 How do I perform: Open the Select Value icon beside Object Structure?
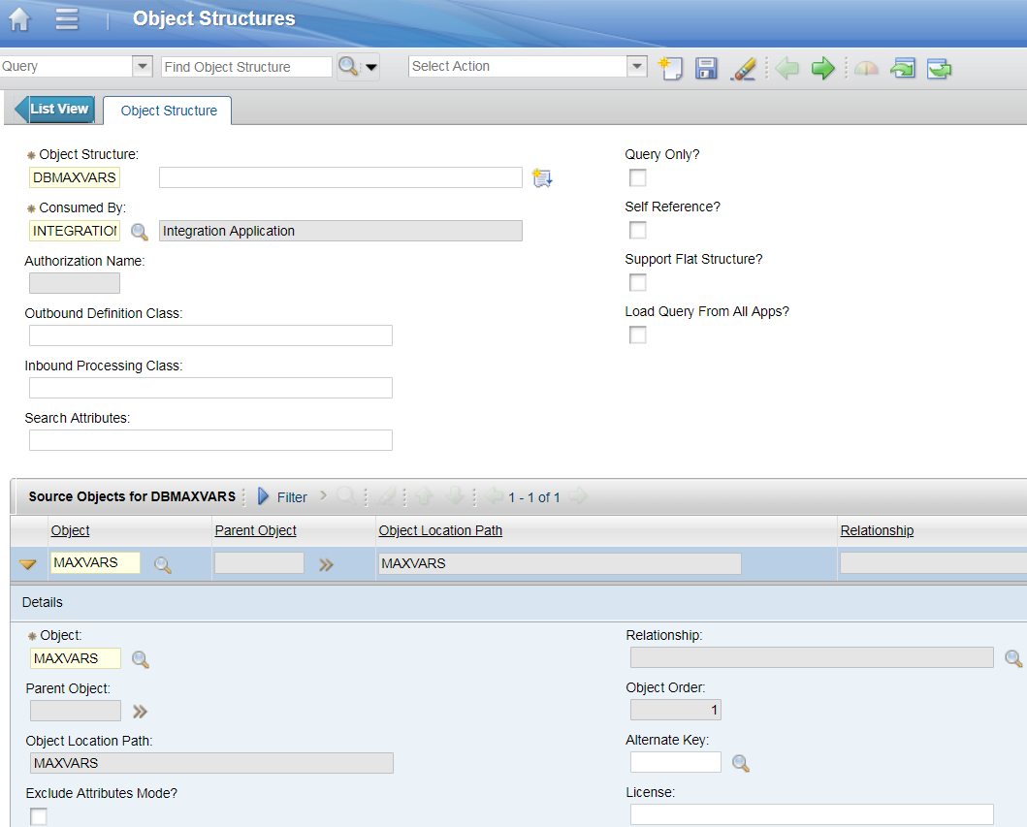[542, 177]
